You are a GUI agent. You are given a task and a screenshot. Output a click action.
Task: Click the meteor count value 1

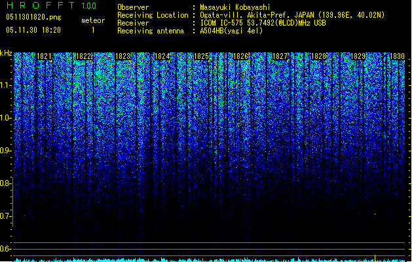tap(93, 30)
